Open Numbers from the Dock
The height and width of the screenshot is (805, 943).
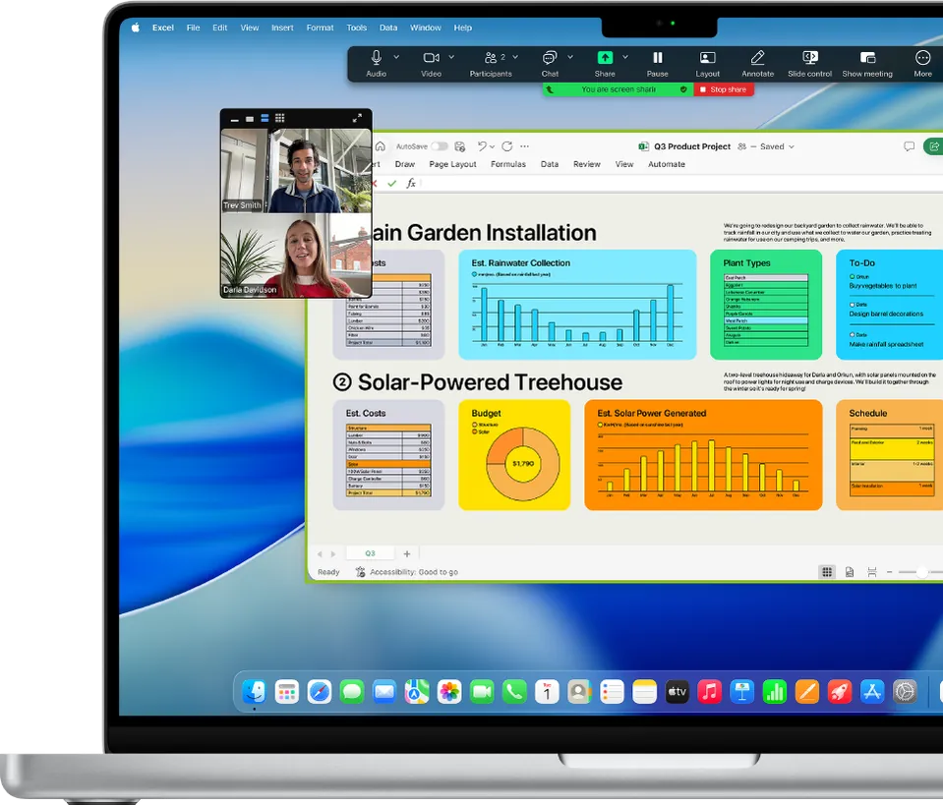pos(775,692)
